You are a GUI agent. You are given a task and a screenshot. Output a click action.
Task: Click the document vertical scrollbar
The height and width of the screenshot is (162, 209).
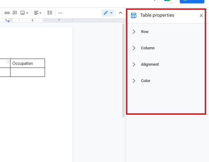tap(123, 71)
